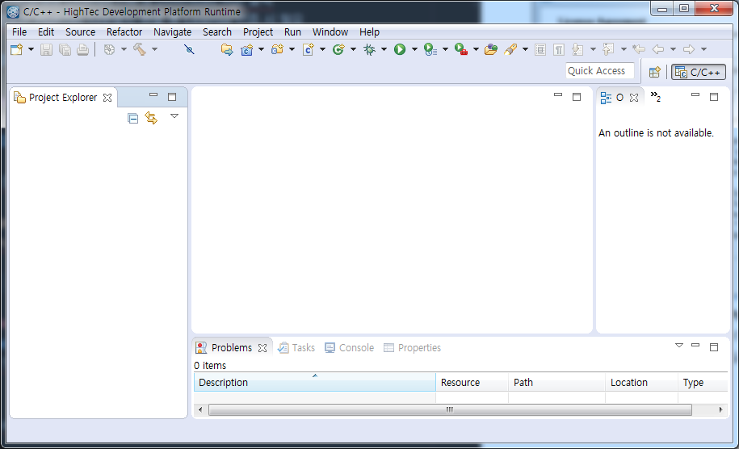739x449 pixels.
Task: Click the Quick Access search field
Action: click(599, 71)
